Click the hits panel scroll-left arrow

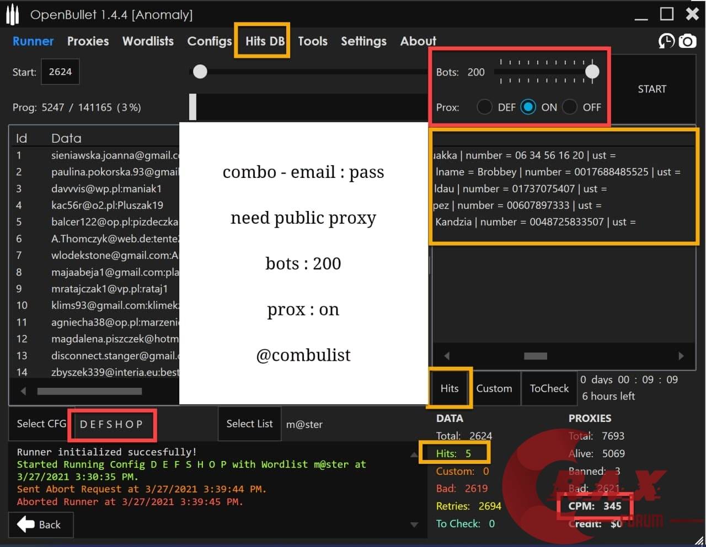click(447, 356)
